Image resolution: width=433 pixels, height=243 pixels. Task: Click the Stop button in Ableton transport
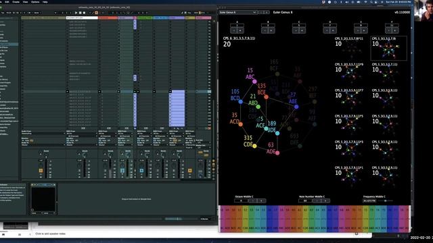(80, 13)
